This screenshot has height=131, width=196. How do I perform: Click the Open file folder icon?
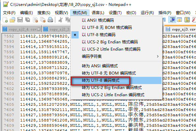tap(12, 20)
